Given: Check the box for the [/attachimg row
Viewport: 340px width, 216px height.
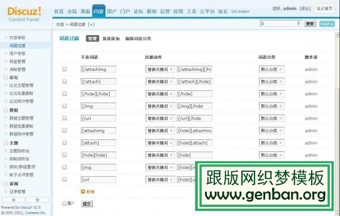Looking at the screenshot, I should pos(65,69).
